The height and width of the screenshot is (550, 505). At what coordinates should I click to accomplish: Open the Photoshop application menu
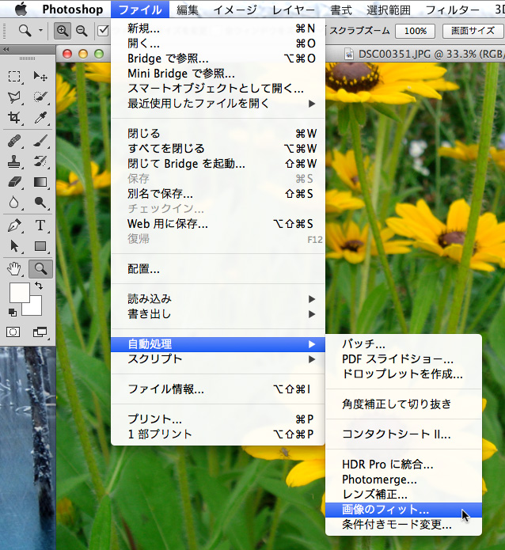pos(73,9)
